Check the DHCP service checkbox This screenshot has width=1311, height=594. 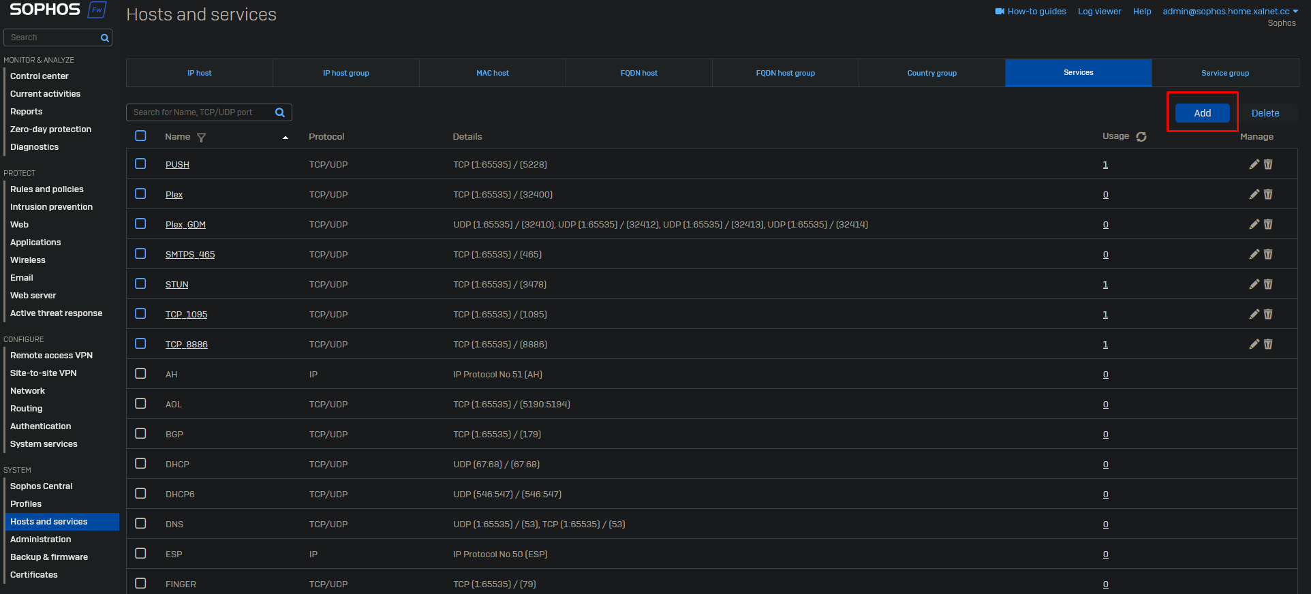[140, 464]
